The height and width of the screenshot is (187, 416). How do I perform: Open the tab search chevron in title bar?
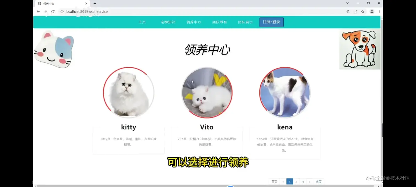(347, 3)
